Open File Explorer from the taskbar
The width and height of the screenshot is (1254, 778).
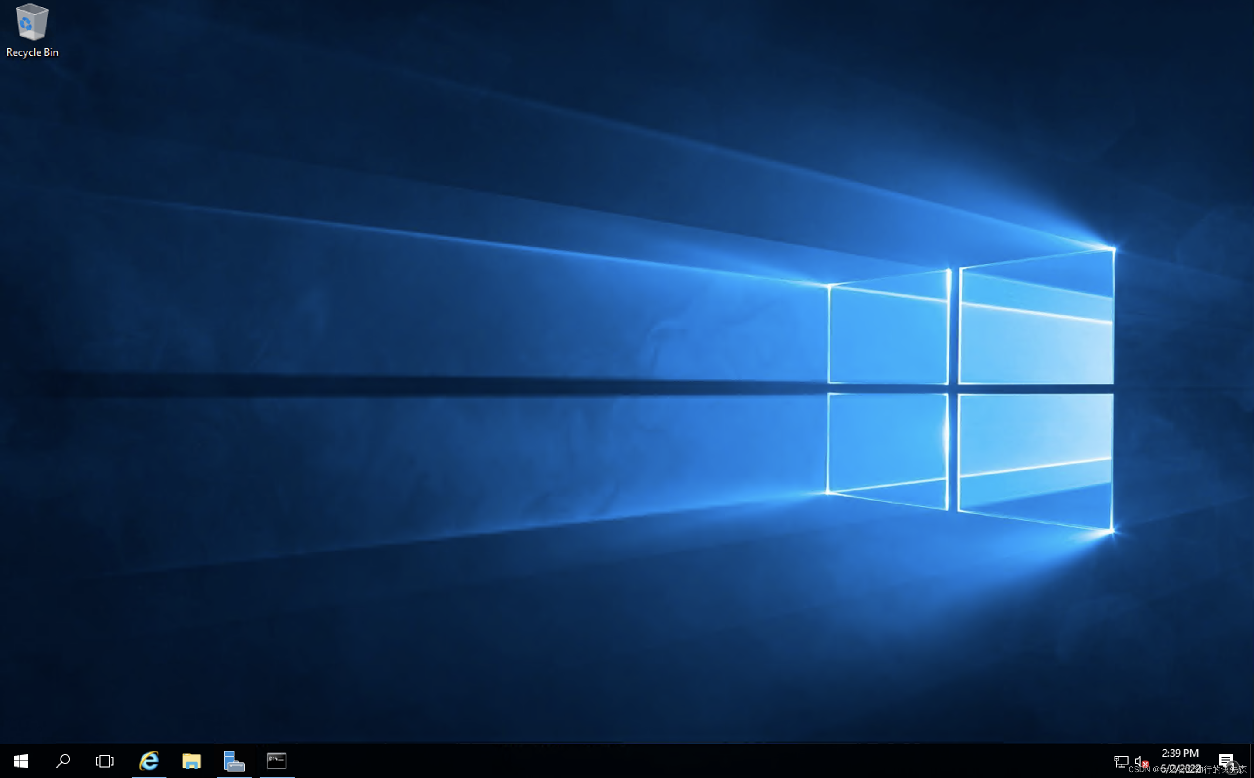pos(191,761)
